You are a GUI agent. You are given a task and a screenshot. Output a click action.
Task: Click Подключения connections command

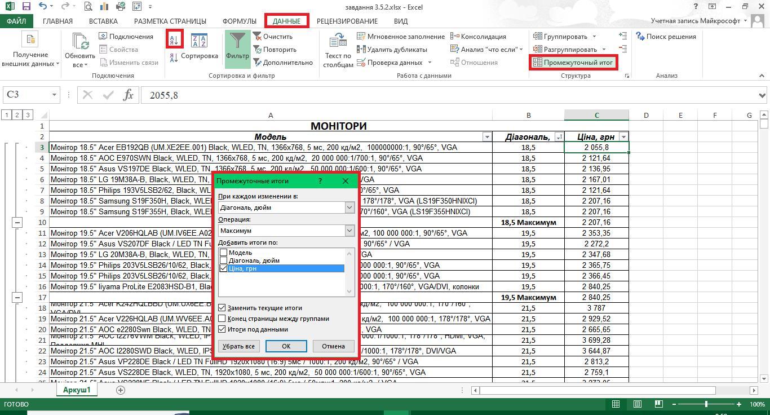click(126, 37)
